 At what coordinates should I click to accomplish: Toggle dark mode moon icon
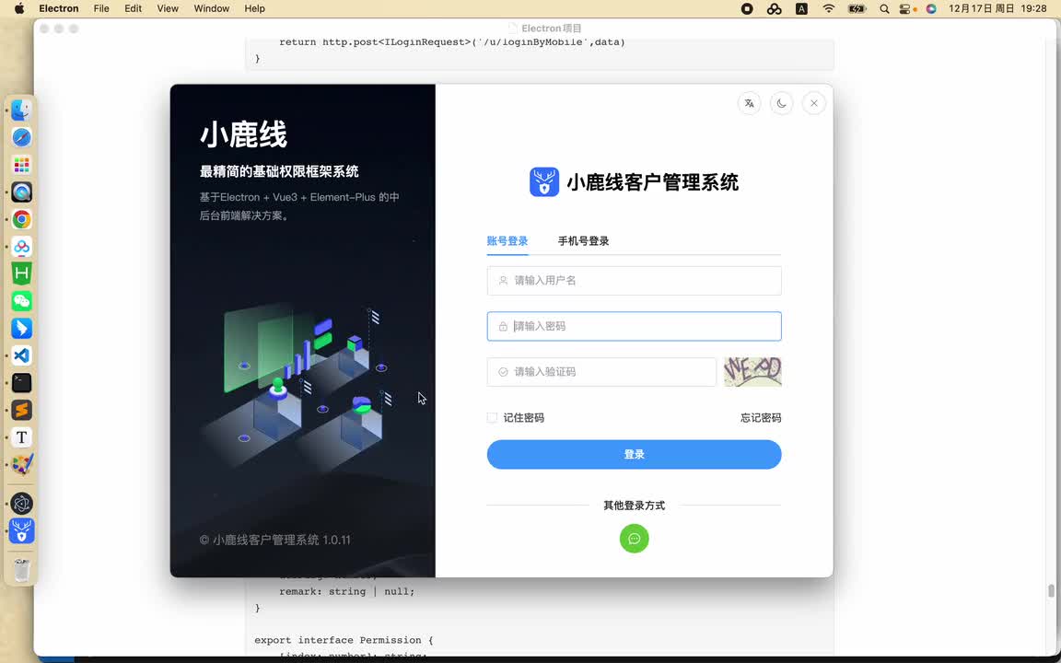(782, 103)
